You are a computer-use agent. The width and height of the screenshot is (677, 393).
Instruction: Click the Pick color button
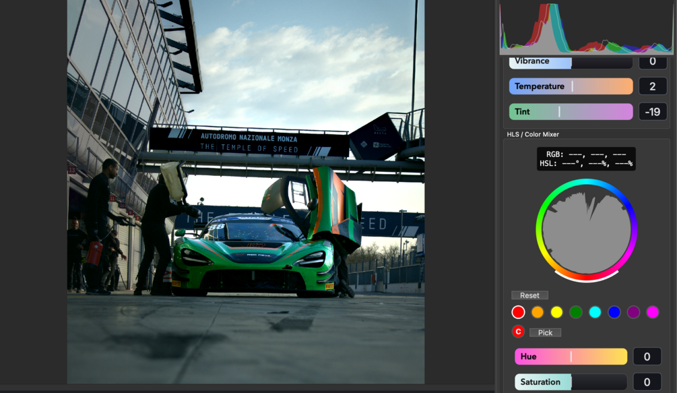point(545,332)
